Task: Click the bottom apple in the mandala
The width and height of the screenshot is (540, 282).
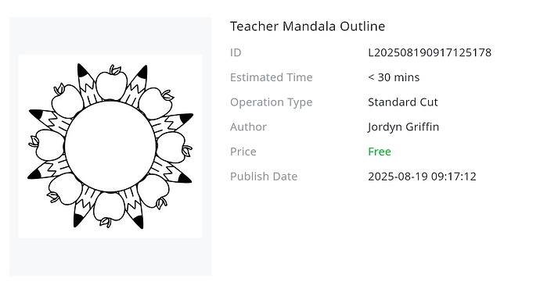Action: (109, 209)
